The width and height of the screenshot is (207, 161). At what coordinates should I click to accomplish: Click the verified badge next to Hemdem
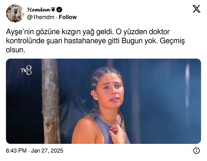59,10
